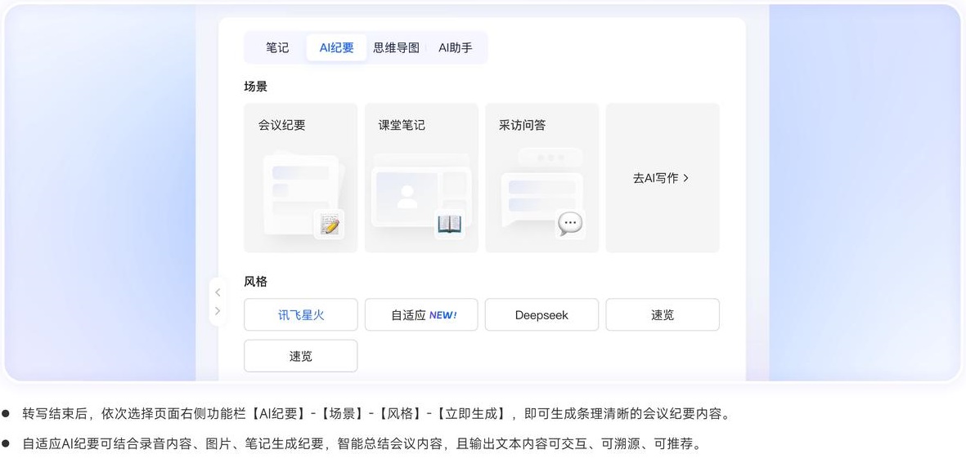Open the 去AI写作 link
The height and width of the screenshot is (463, 966).
[x=655, y=178]
